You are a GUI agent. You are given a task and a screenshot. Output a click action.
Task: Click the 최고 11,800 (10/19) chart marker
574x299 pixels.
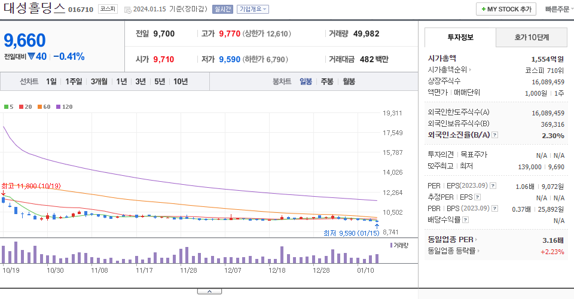click(x=31, y=186)
